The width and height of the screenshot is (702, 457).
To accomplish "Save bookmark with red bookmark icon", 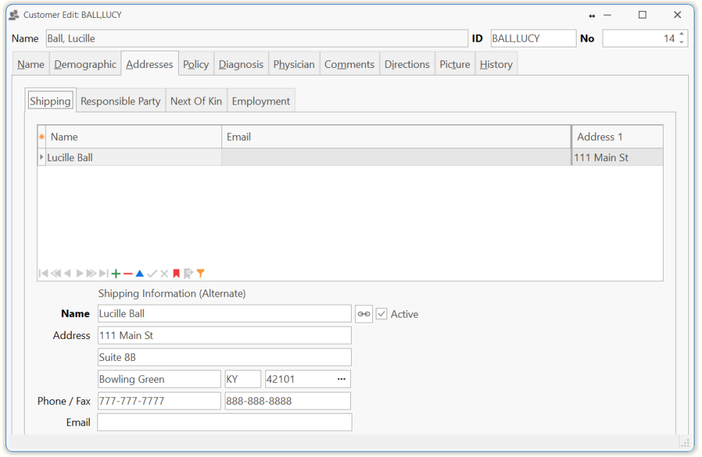I will [176, 273].
